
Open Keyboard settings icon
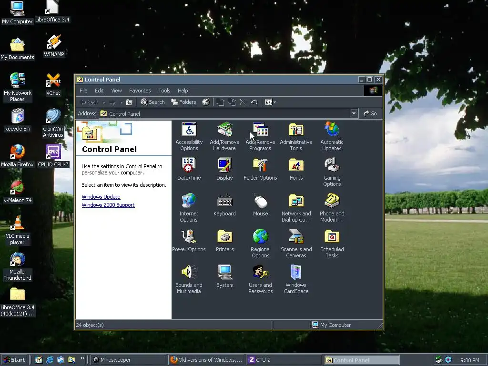pyautogui.click(x=224, y=205)
